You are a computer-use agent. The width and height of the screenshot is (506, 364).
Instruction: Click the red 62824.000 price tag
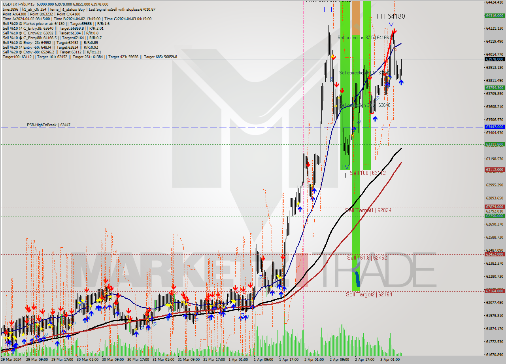pos(494,207)
